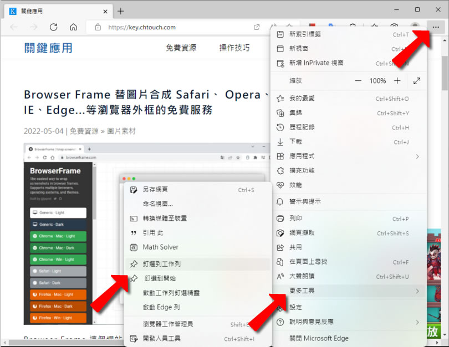Decrease zoom with minus button
Screen dimensions: 449x347
[x=358, y=81]
